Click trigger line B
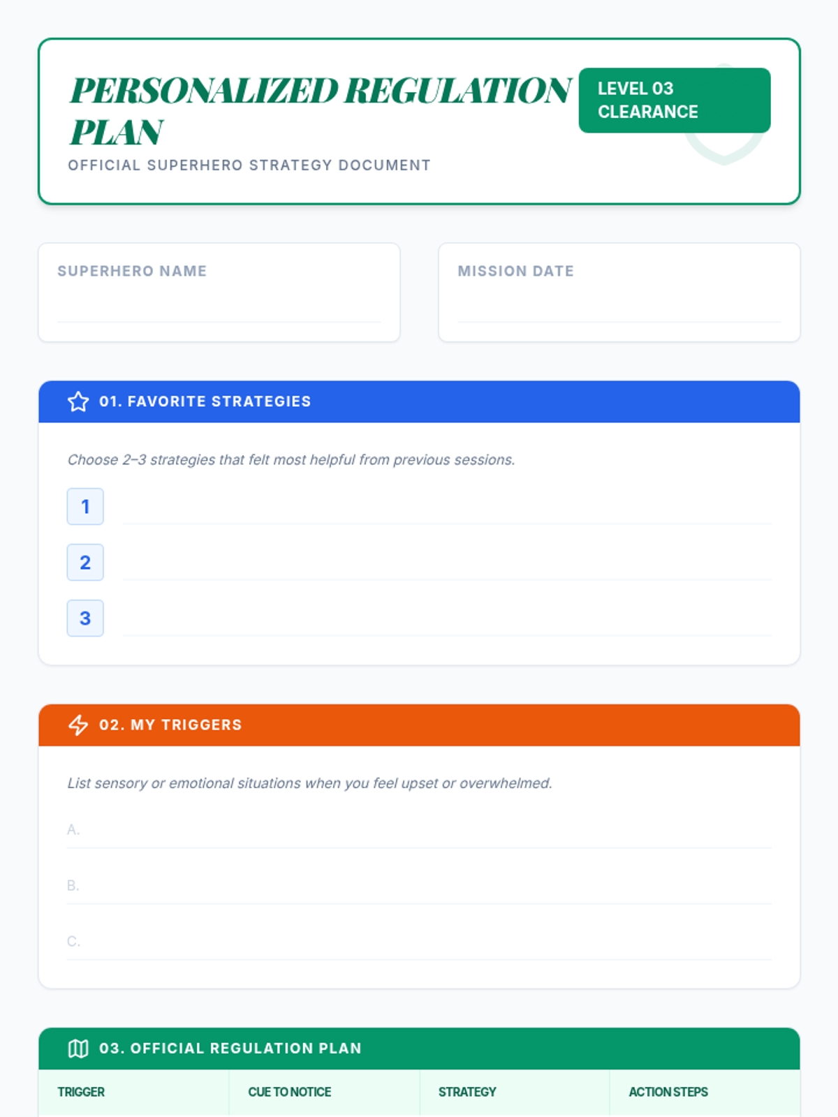Viewport: 838px width, 1117px height. [x=419, y=886]
